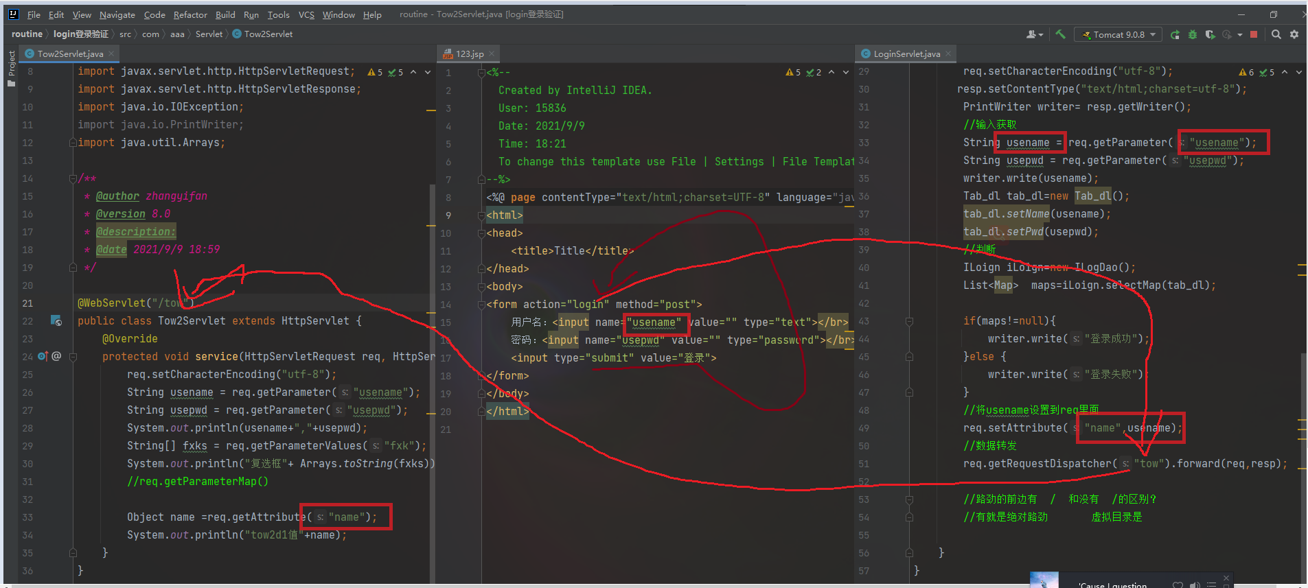Switch to the LoginServlet.java tab
Viewport: 1308px width, 588px height.
[906, 54]
